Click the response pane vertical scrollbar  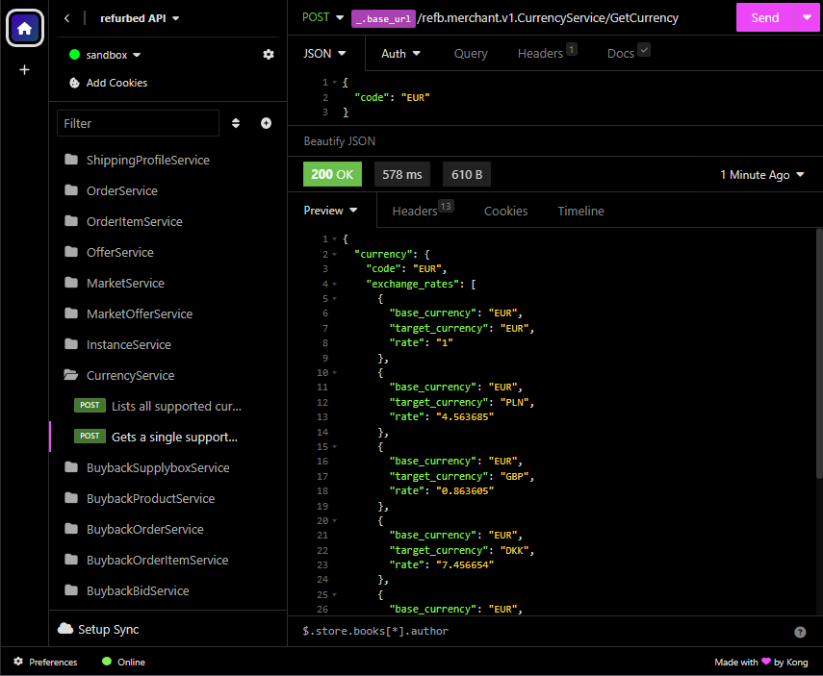pyautogui.click(x=819, y=354)
